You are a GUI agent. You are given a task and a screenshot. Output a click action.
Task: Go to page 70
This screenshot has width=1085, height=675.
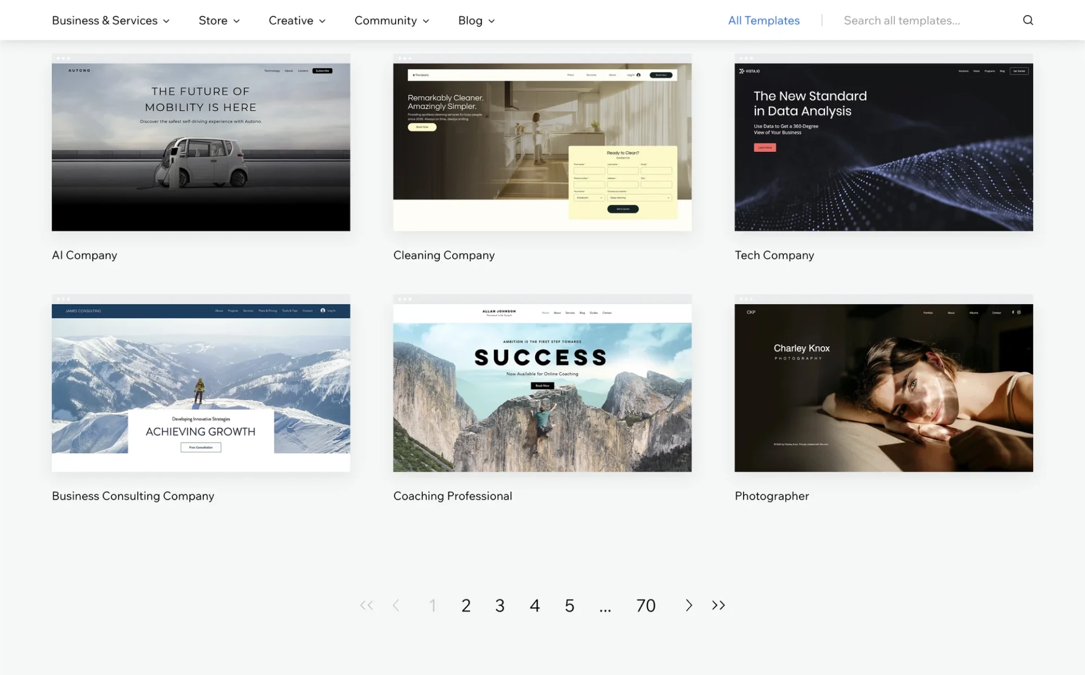(646, 605)
